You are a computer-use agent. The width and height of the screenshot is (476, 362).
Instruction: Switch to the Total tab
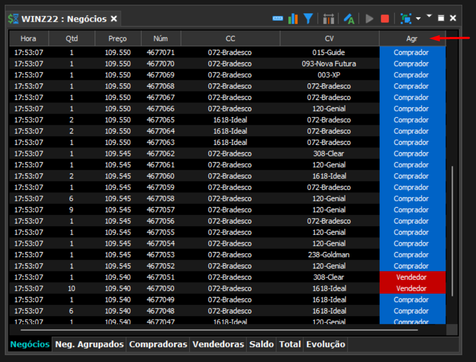(290, 345)
